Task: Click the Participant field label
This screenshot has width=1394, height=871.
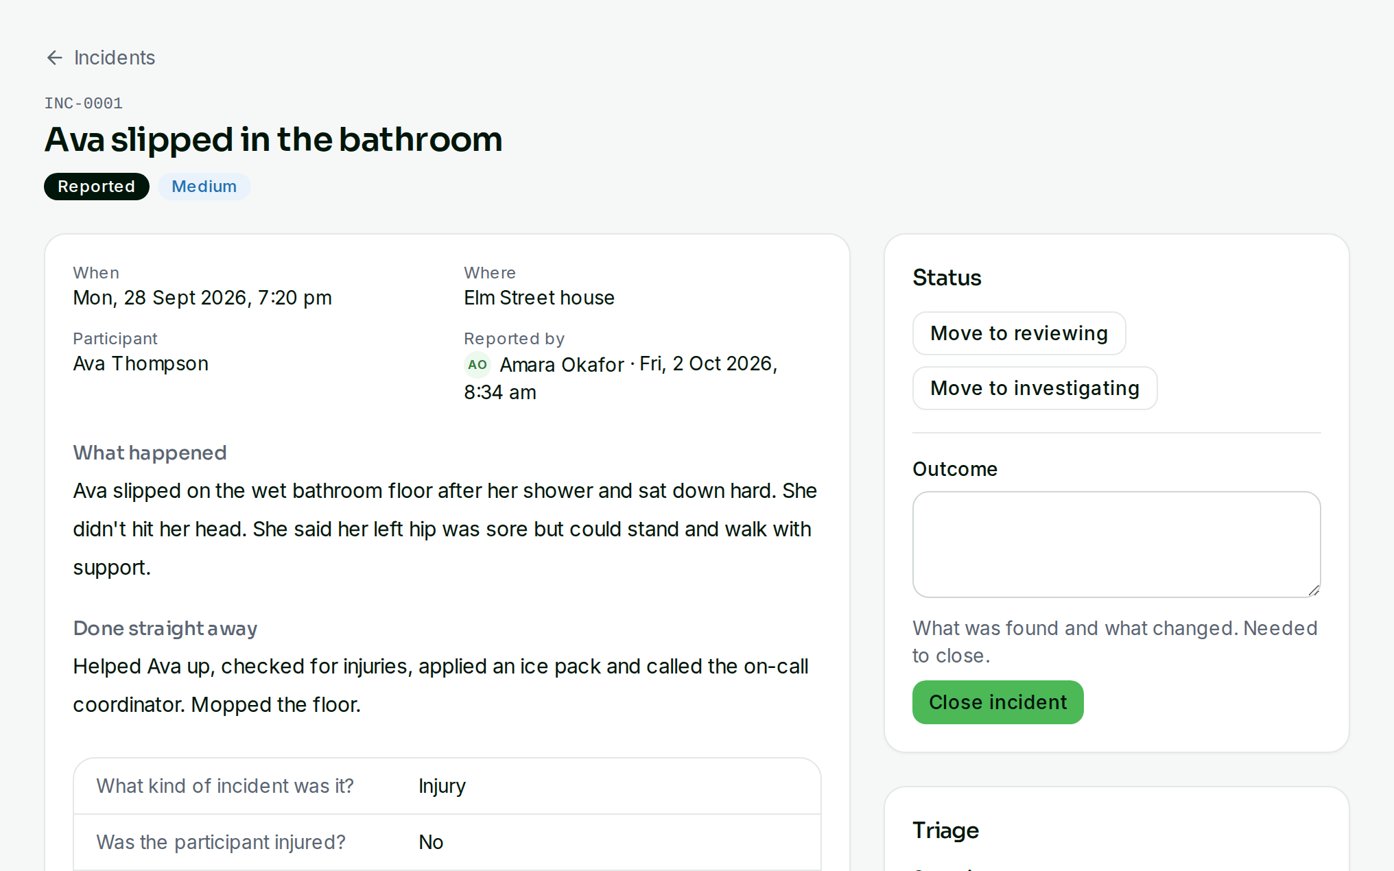Action: [x=115, y=339]
